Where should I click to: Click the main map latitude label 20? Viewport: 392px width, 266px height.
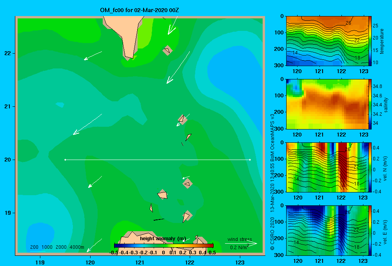pyautogui.click(x=7, y=160)
